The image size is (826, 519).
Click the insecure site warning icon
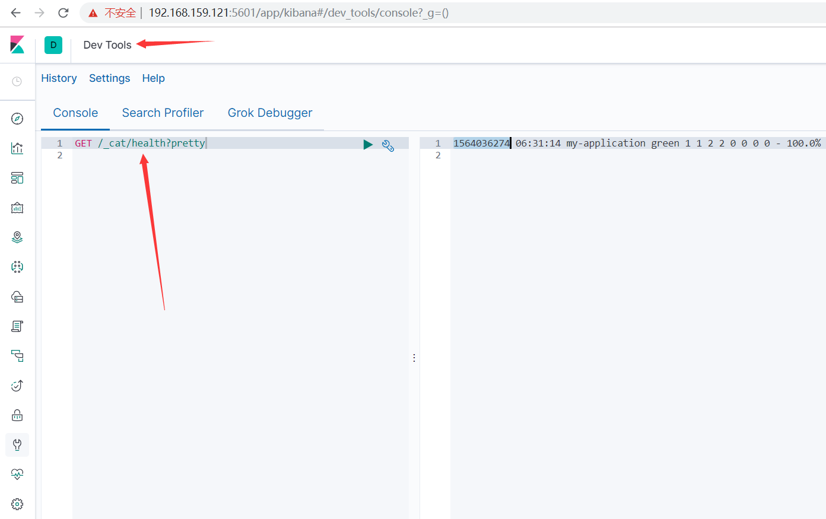(x=93, y=13)
